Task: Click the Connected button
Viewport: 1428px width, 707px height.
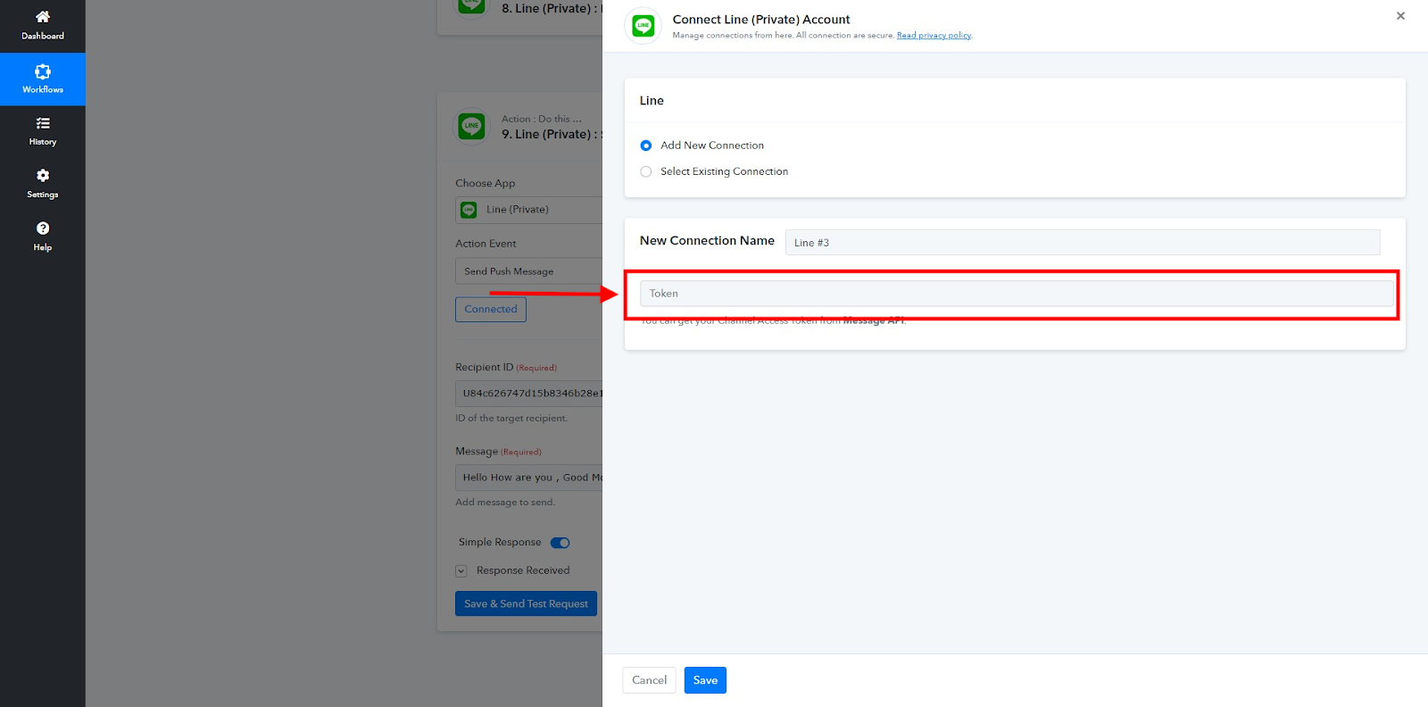Action: pyautogui.click(x=491, y=309)
